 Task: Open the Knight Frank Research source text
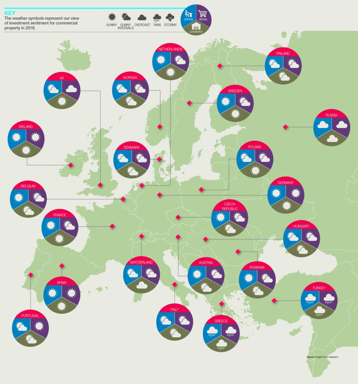322,357
